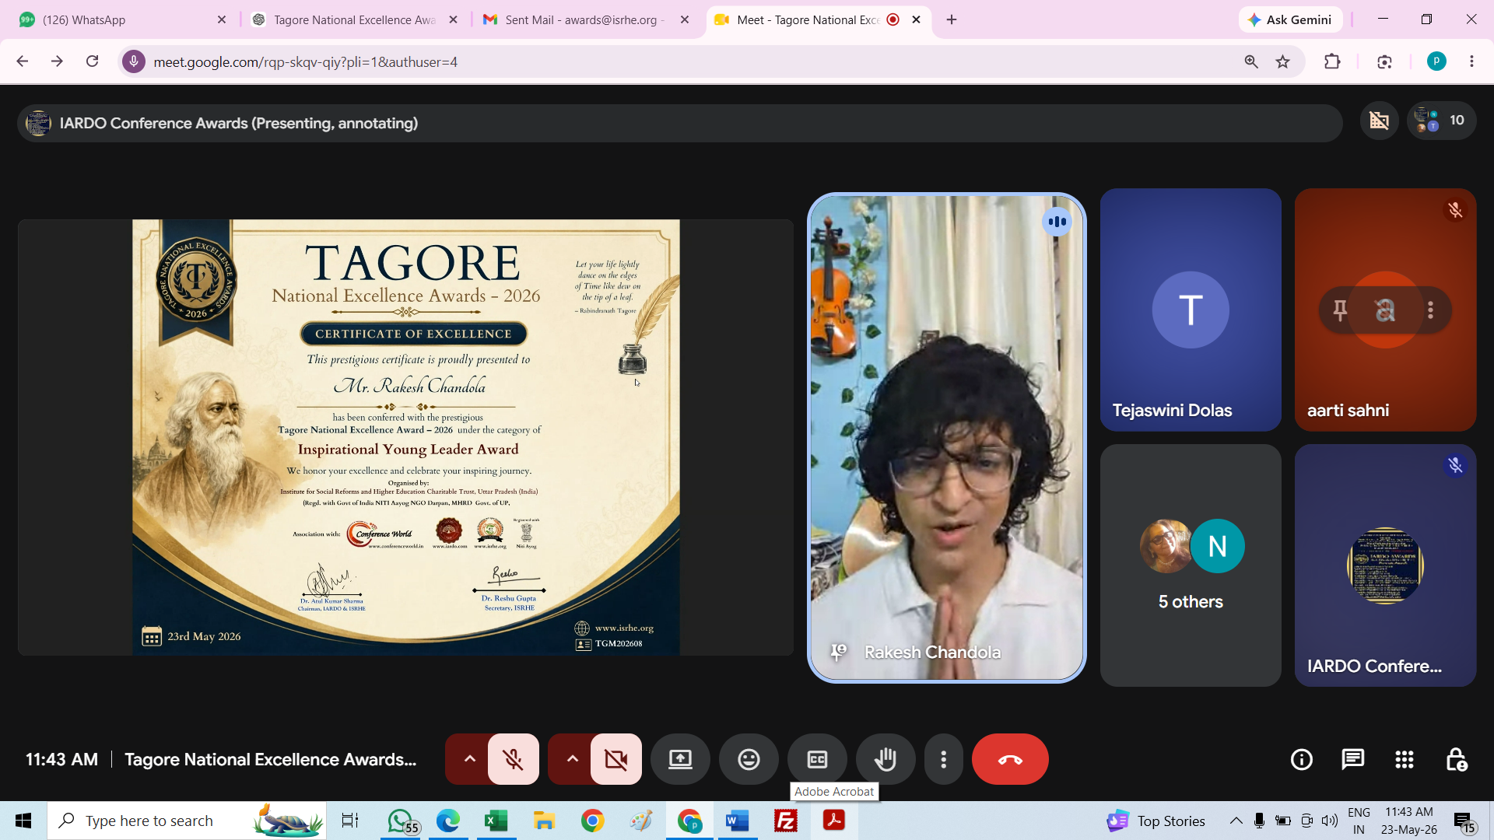Open the volume control in system tray
The height and width of the screenshot is (840, 1494).
tap(1330, 821)
